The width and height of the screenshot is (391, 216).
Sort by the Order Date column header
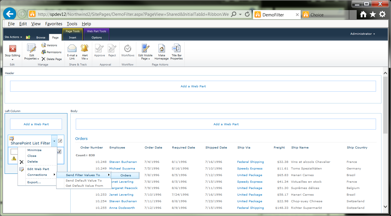coord(153,147)
